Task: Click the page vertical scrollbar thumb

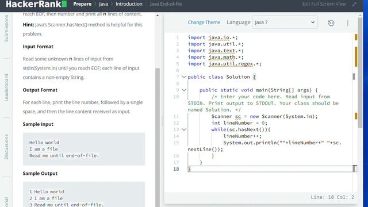Action: pos(360,72)
